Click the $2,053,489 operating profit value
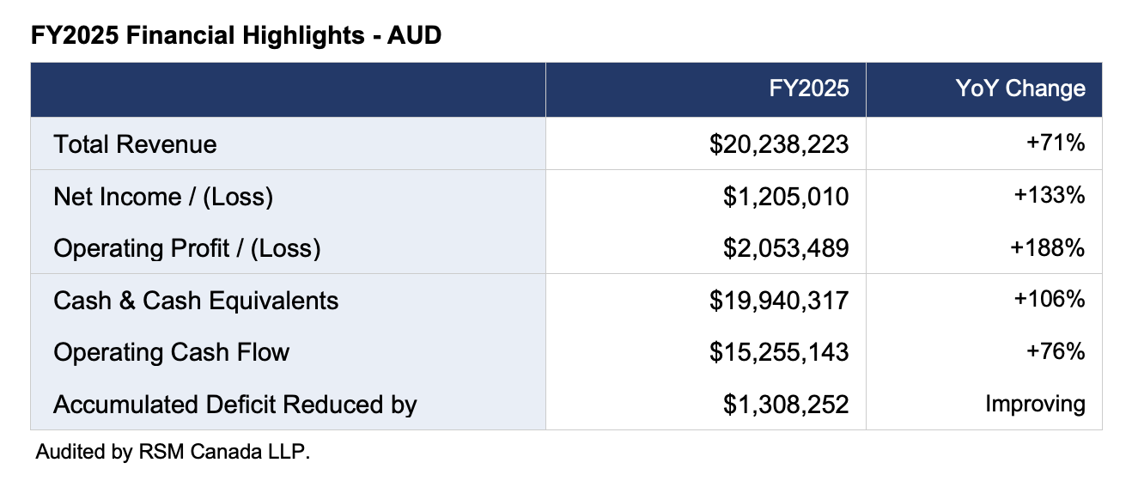Viewport: 1132px width, 481px height. coord(786,248)
